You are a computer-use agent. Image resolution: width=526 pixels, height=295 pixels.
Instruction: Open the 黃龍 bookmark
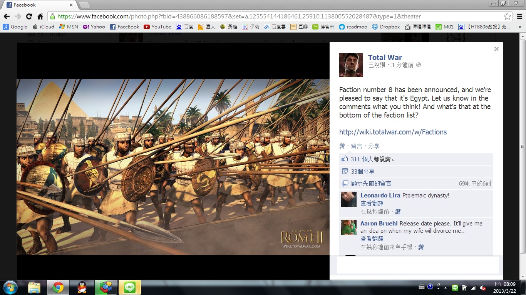click(x=228, y=27)
